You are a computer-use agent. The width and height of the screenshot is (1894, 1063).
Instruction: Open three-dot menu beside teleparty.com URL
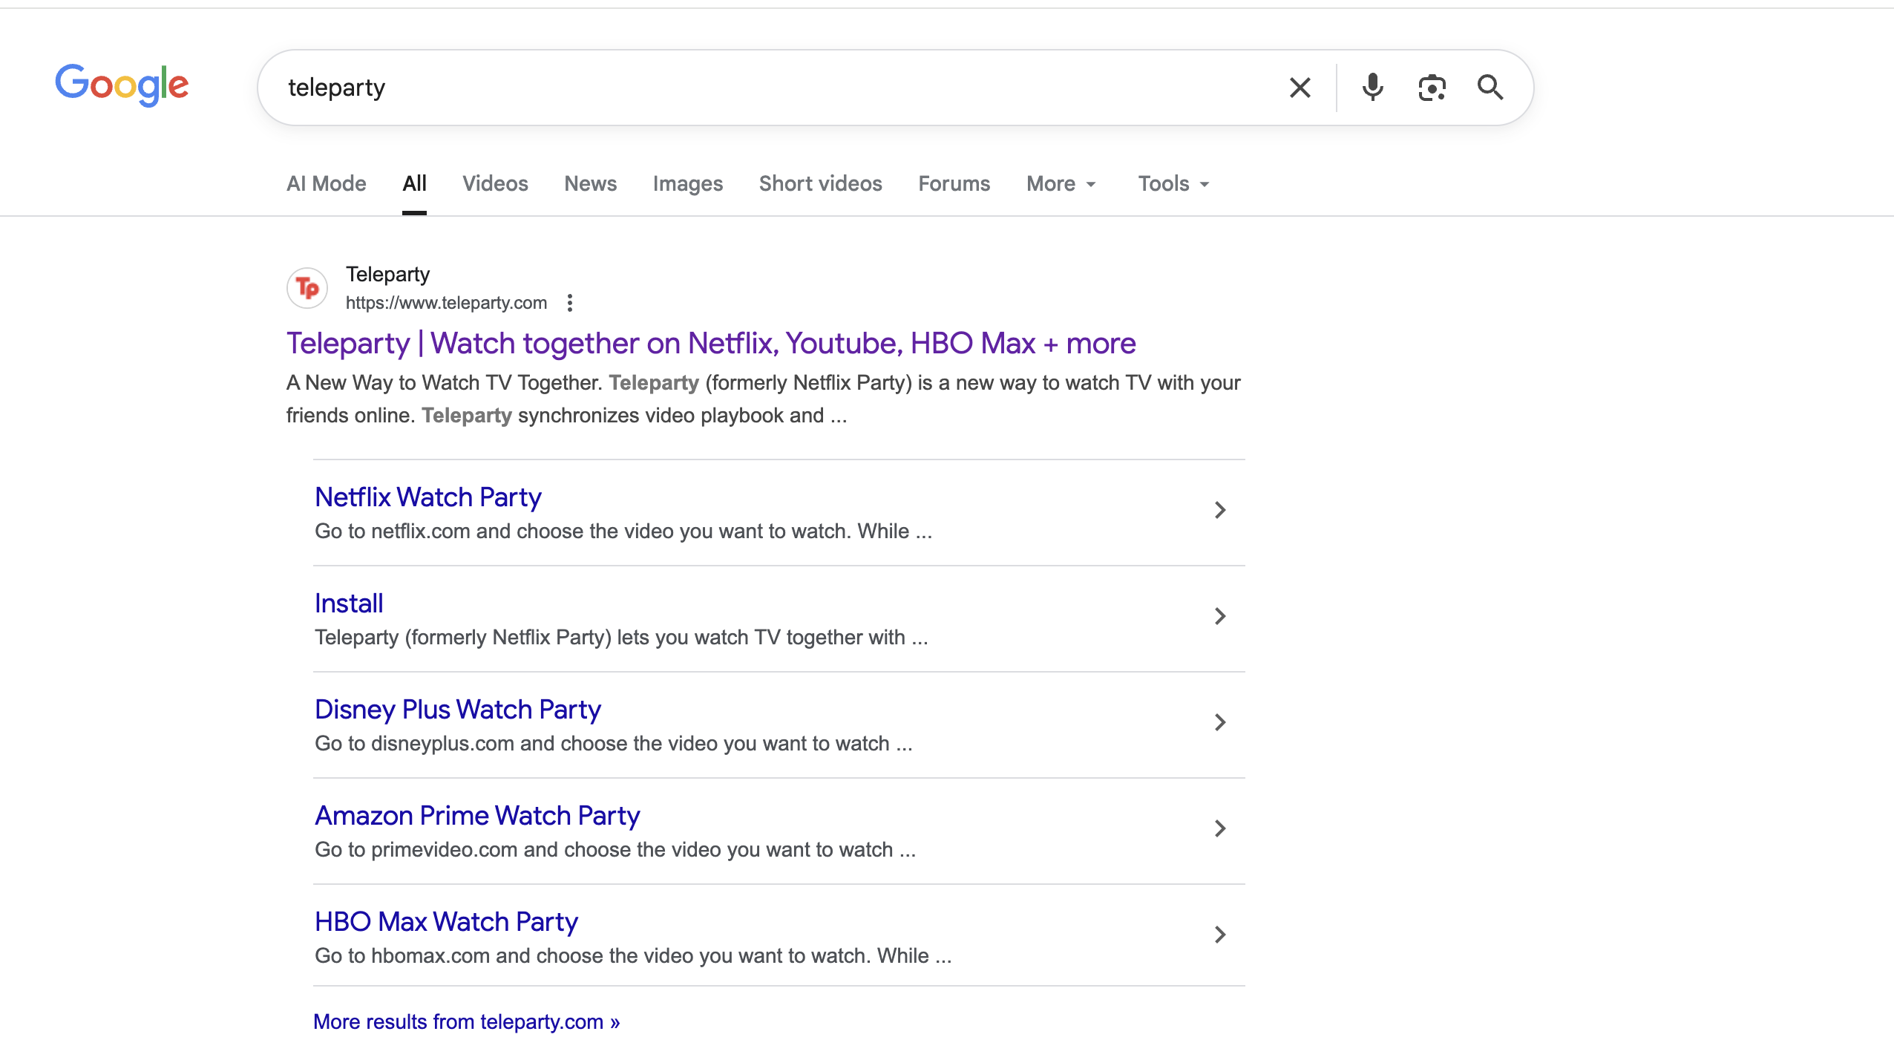coord(569,303)
